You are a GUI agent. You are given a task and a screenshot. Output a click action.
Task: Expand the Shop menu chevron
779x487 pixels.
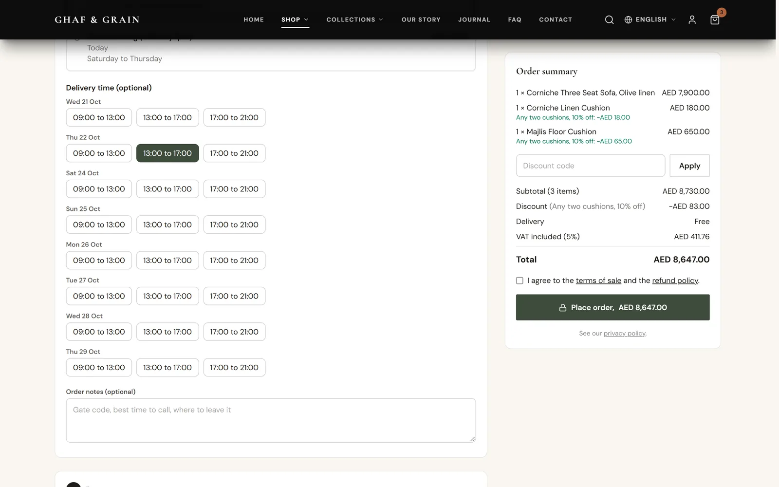306,19
